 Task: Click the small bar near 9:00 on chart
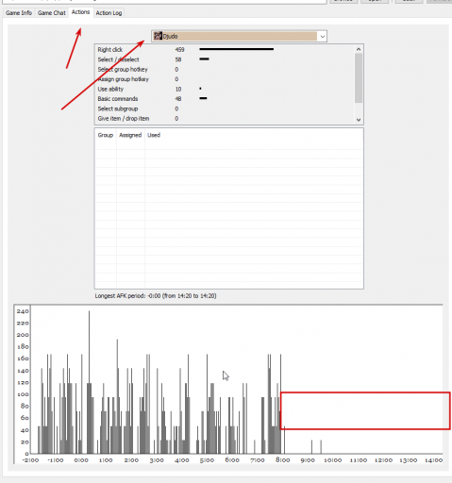pyautogui.click(x=311, y=447)
